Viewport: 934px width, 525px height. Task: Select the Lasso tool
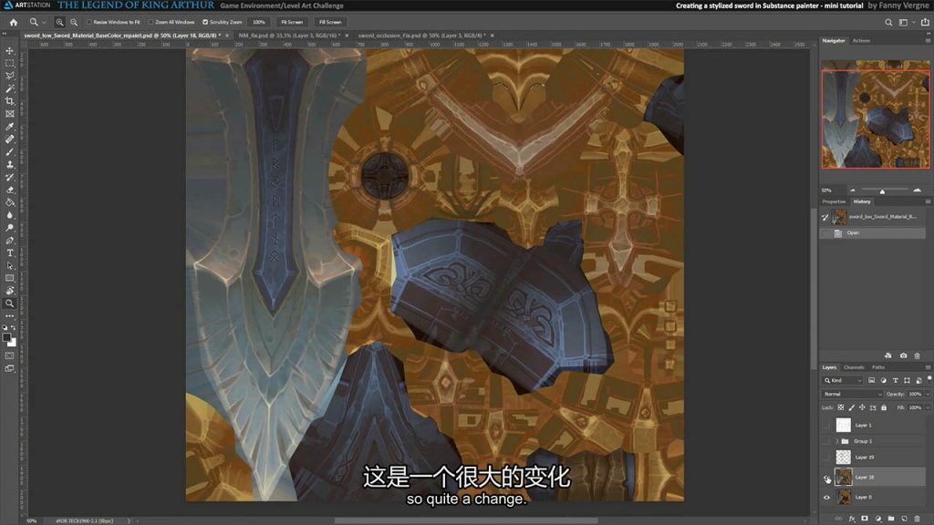click(9, 76)
